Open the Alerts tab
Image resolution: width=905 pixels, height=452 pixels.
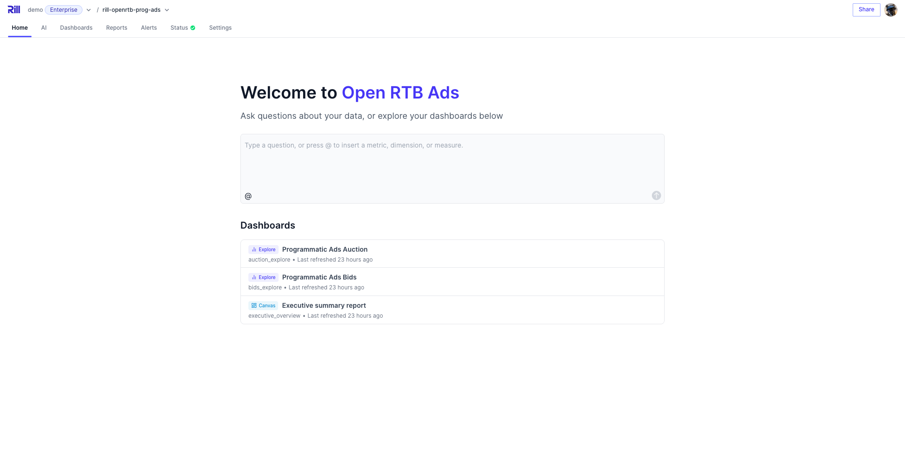149,28
